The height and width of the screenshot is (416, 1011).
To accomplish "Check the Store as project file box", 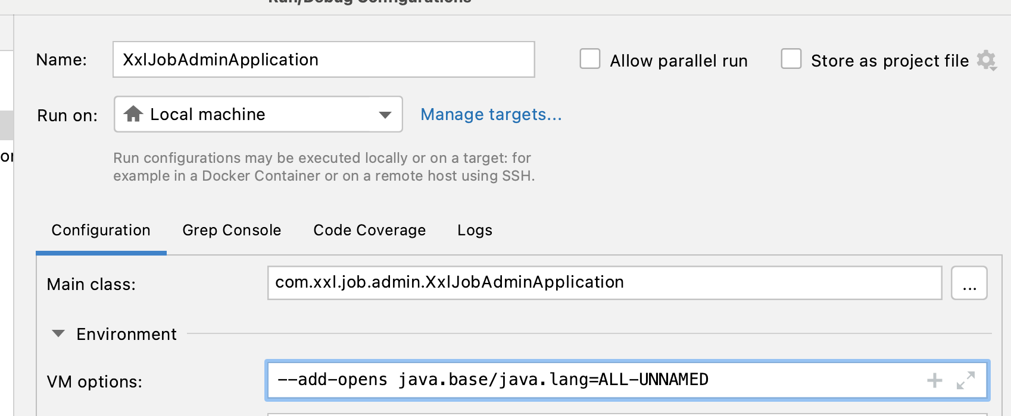I will [x=791, y=59].
